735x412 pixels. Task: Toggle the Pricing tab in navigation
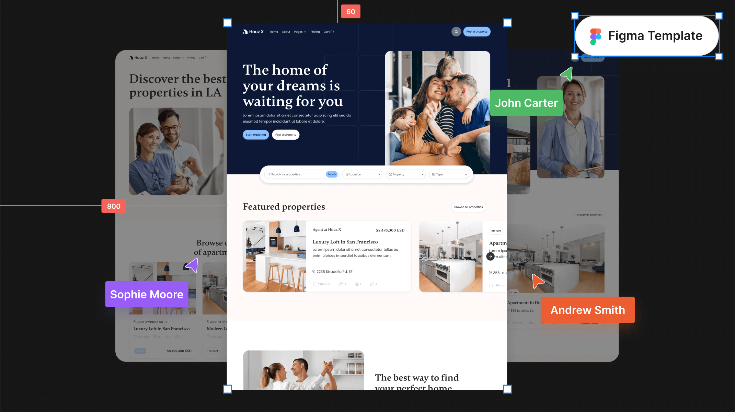click(x=315, y=32)
